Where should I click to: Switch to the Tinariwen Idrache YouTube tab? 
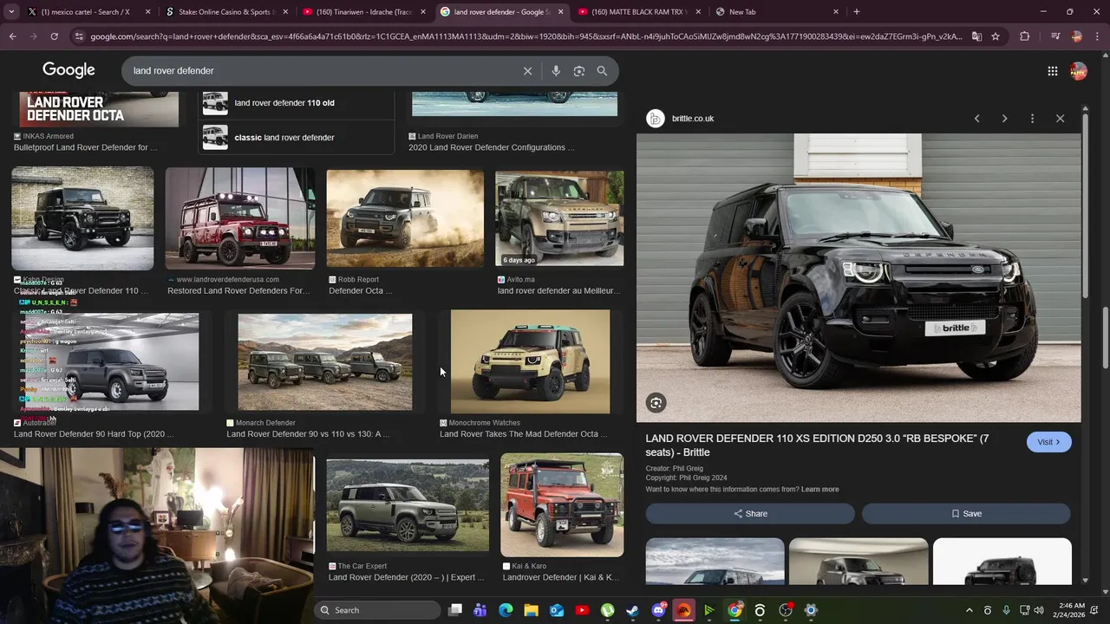pos(363,11)
